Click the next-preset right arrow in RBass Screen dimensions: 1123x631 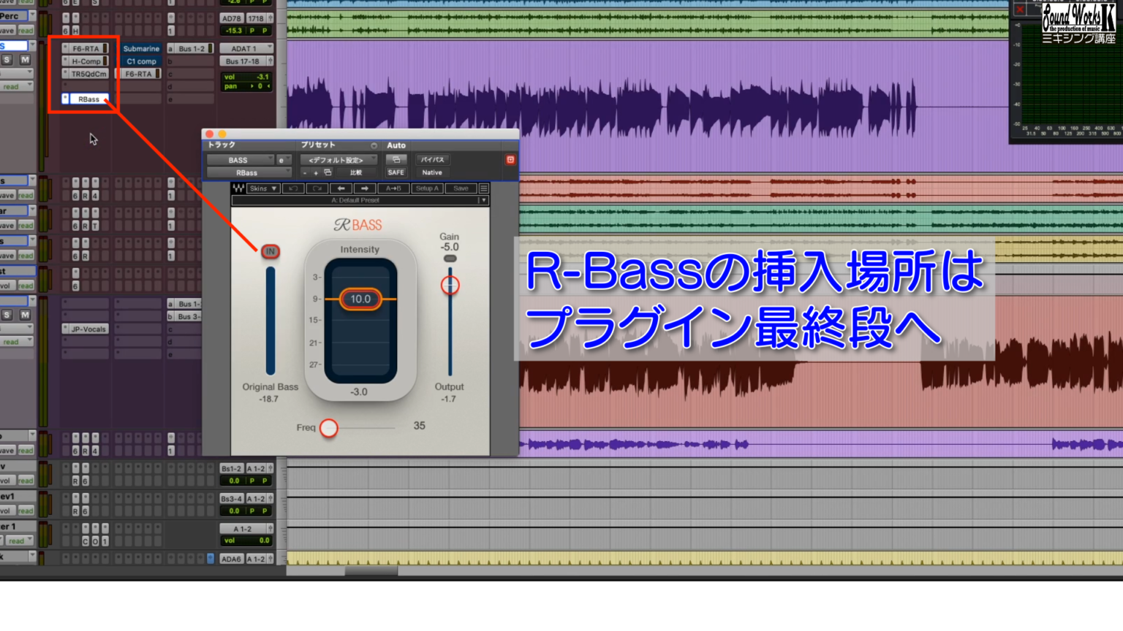click(x=365, y=188)
